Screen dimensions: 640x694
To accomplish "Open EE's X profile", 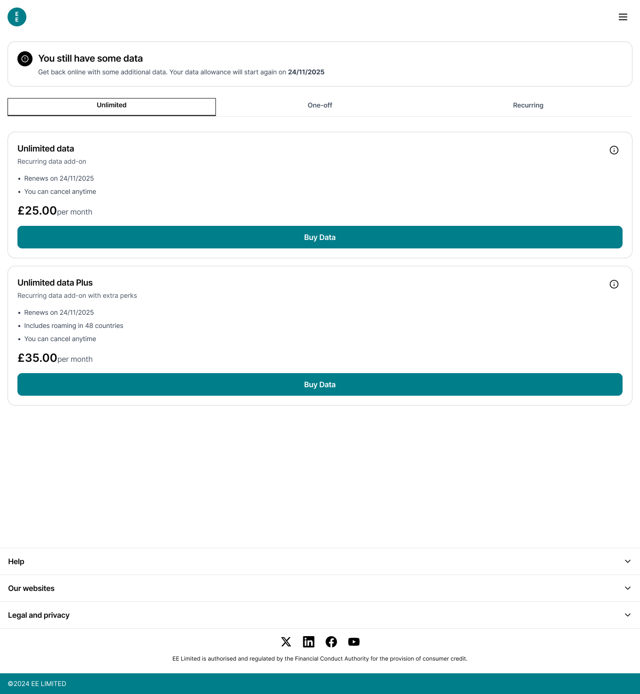I will (286, 642).
